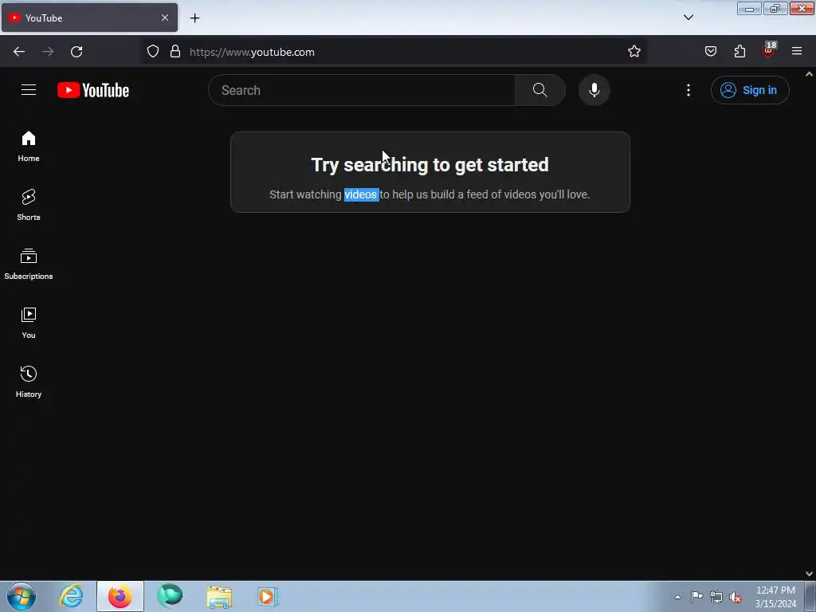This screenshot has width=816, height=612.
Task: Click the Sign in button
Action: [x=749, y=90]
